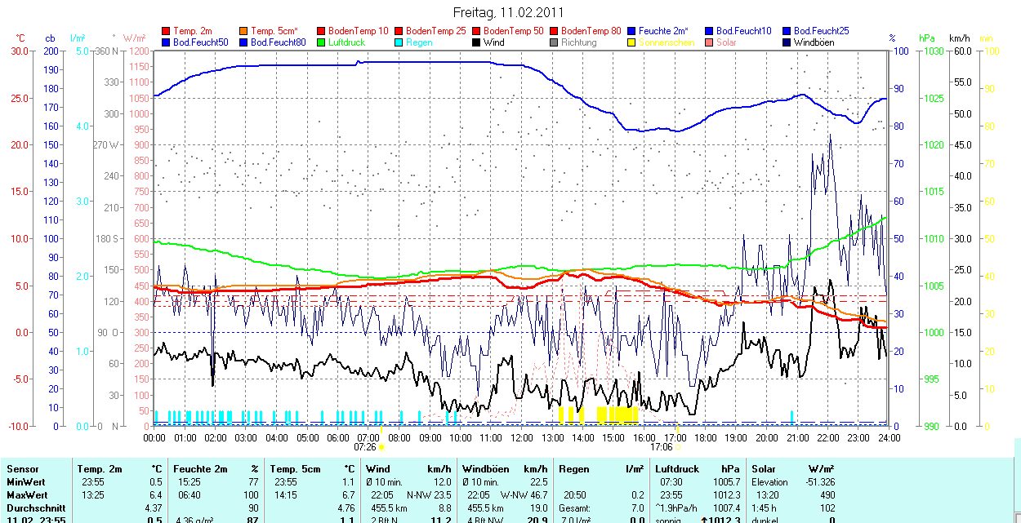Click the BodenTemp 10 legend label
The height and width of the screenshot is (523, 1021).
pos(356,31)
